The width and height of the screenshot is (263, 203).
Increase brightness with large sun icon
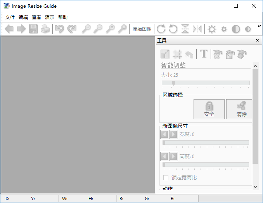pyautogui.click(x=212, y=29)
